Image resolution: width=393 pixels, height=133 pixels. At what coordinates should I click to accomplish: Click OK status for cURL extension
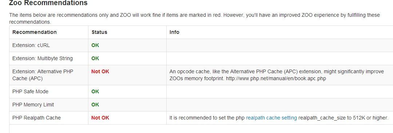[x=95, y=45]
